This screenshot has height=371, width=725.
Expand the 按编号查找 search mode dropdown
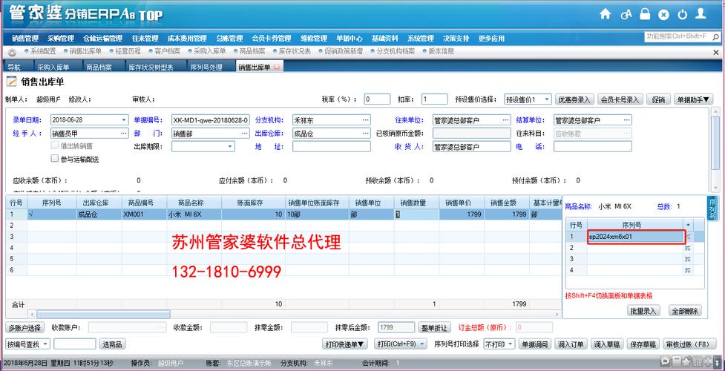point(45,344)
